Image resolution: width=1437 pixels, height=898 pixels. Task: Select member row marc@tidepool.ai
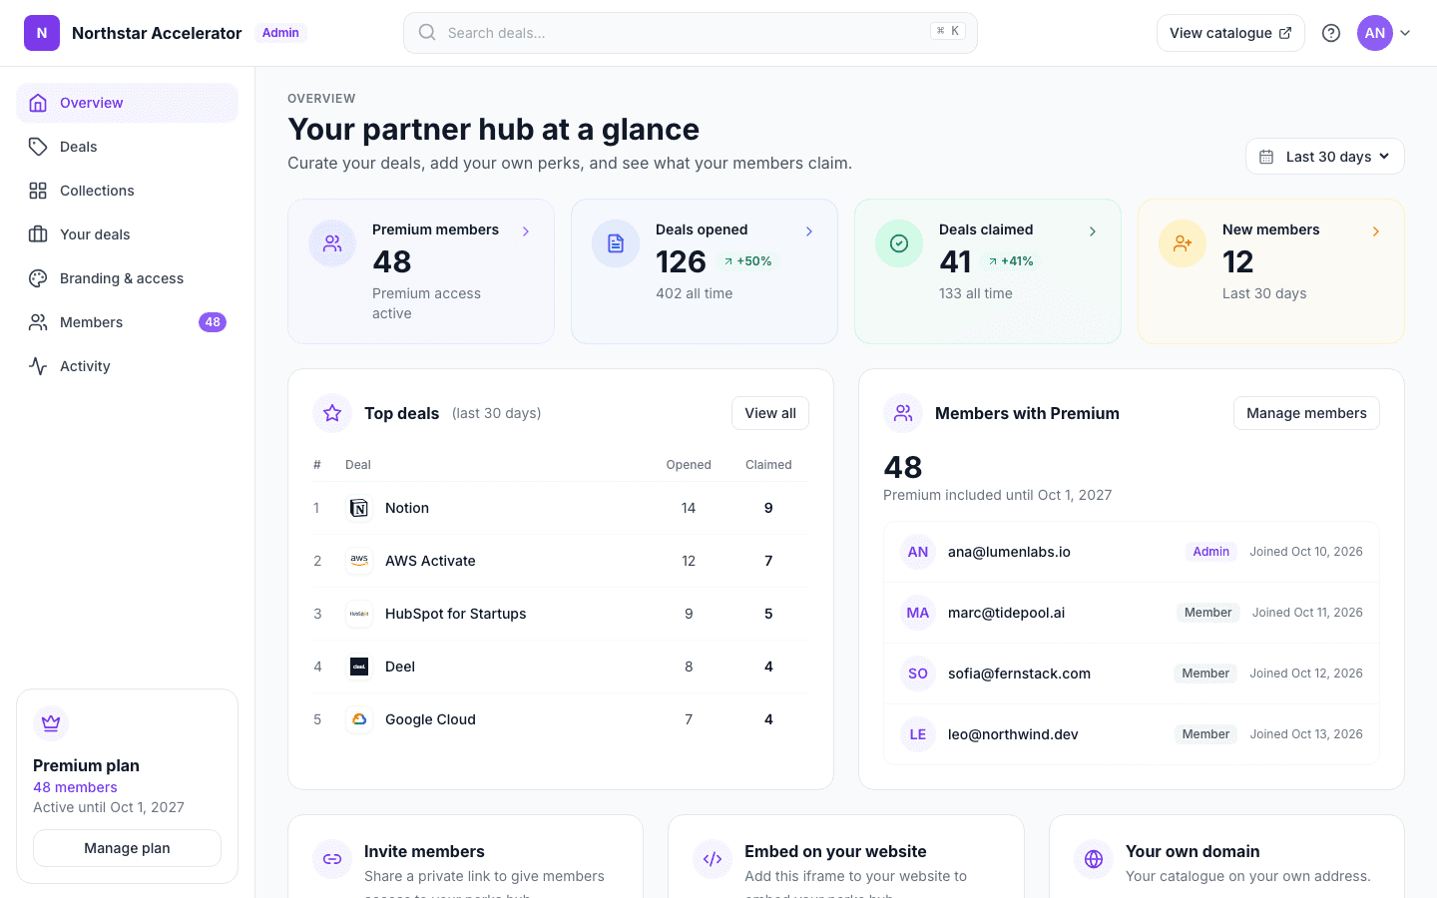[x=1132, y=613]
